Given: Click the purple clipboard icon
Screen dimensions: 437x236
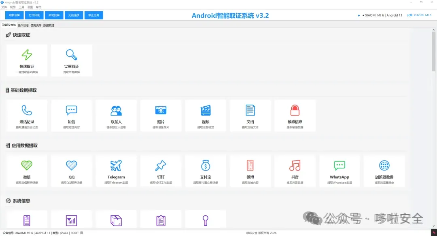Looking at the screenshot, I should coord(161,221).
